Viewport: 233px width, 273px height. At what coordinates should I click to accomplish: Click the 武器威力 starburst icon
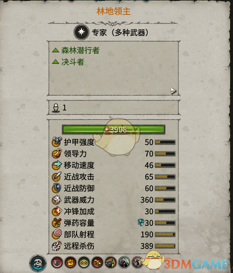(57, 199)
